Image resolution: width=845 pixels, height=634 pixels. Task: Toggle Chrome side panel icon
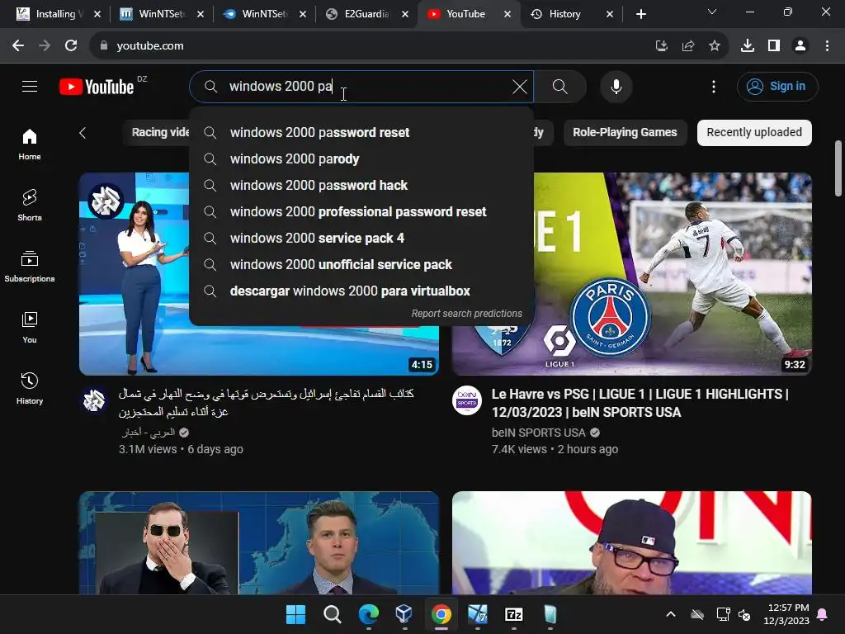(x=774, y=46)
